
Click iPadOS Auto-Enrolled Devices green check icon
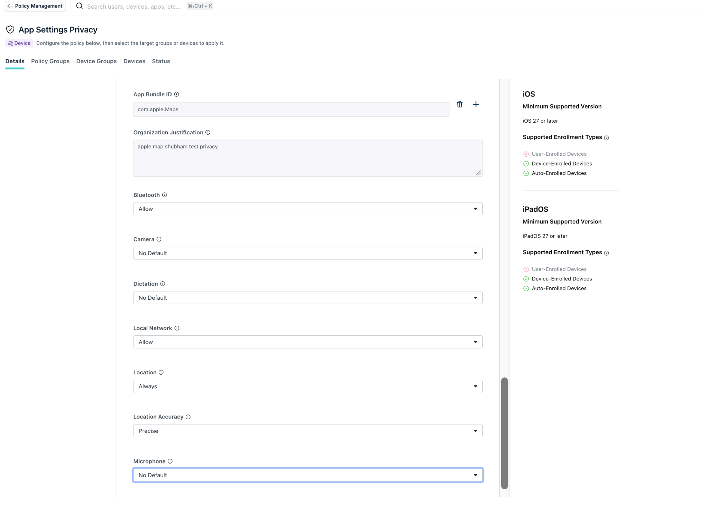(526, 289)
